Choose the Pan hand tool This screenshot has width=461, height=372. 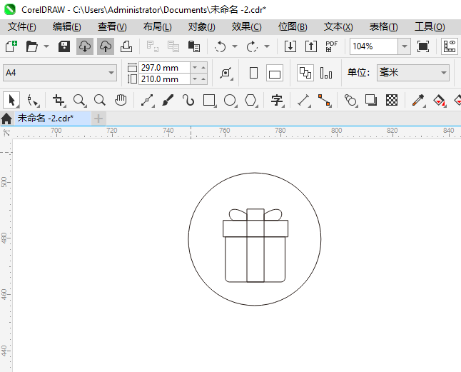pos(121,100)
